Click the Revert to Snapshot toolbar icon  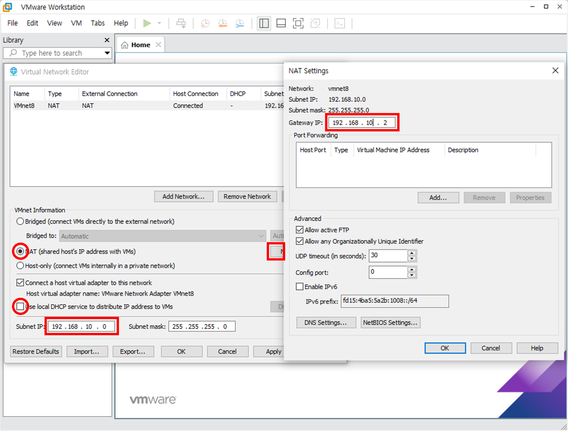pyautogui.click(x=223, y=23)
